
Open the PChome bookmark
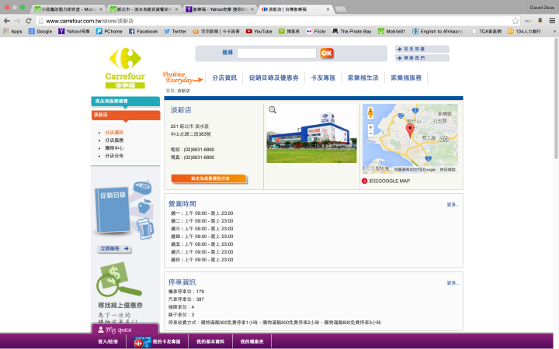[x=109, y=31]
